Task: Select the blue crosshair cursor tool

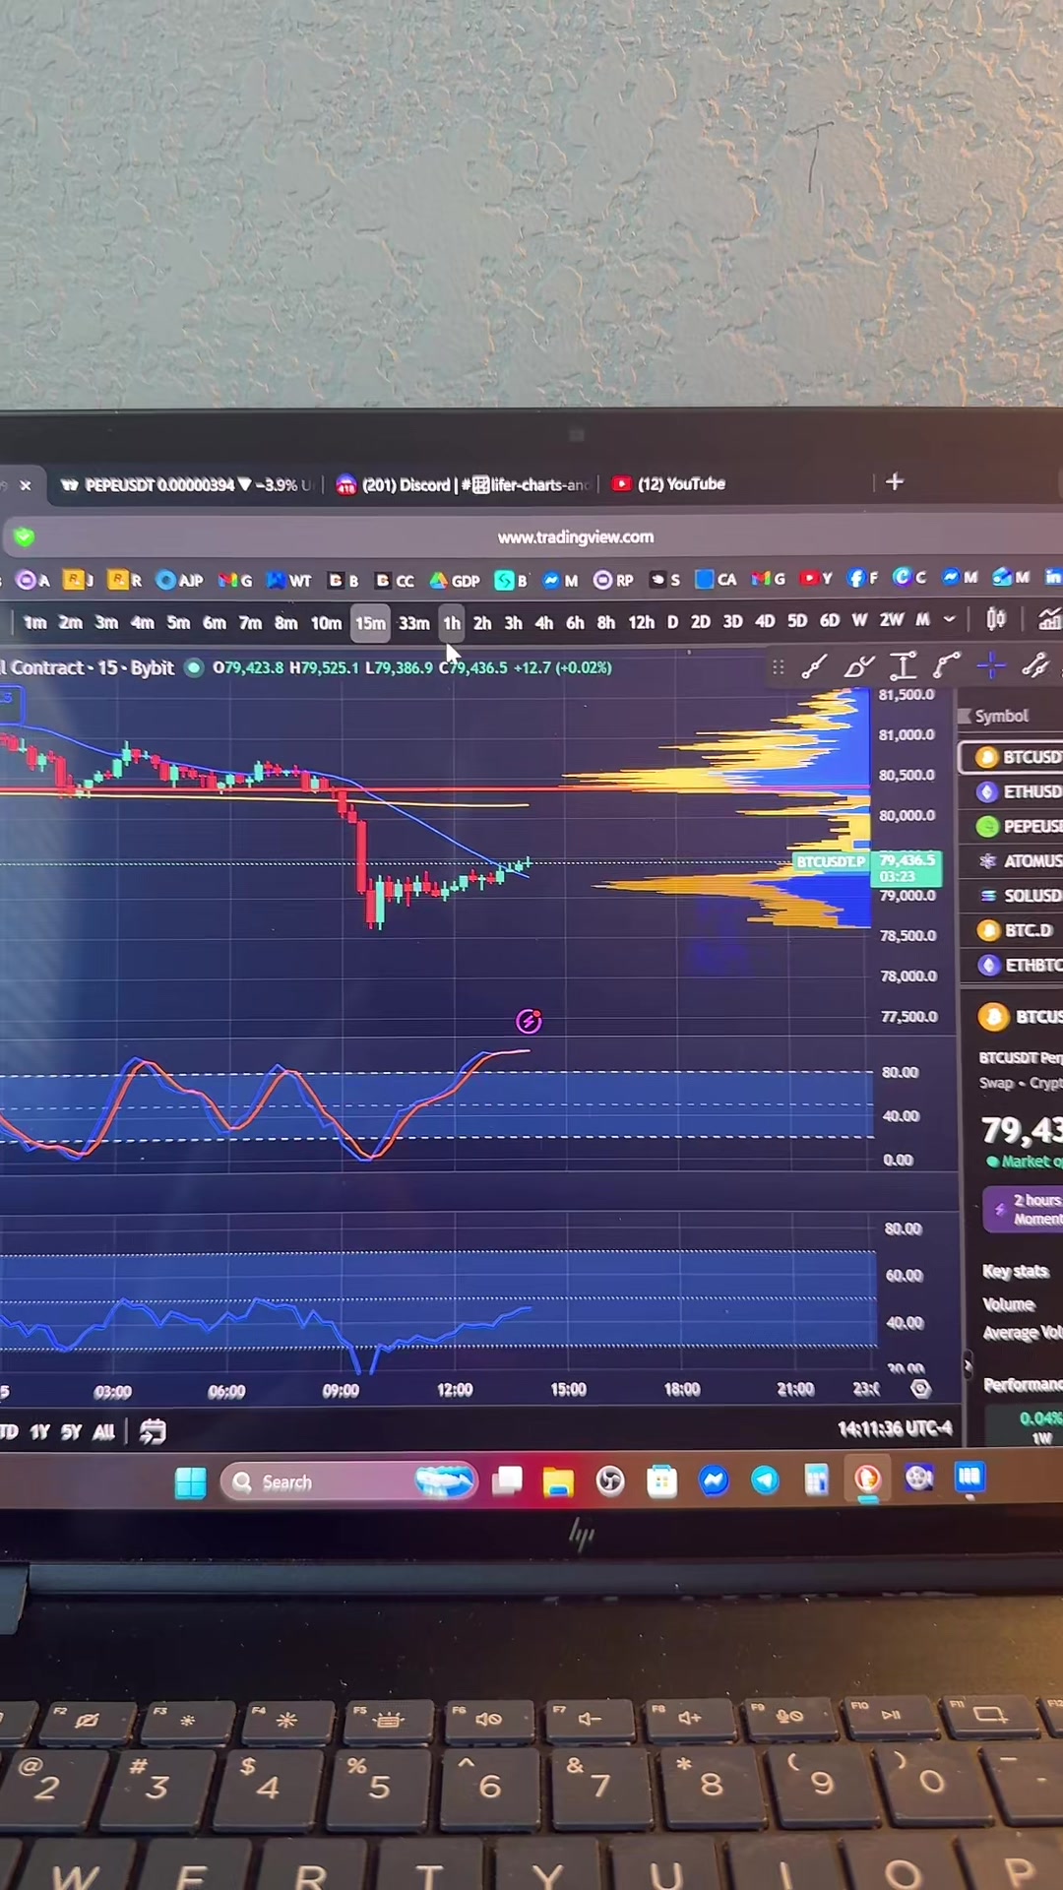Action: pyautogui.click(x=991, y=666)
